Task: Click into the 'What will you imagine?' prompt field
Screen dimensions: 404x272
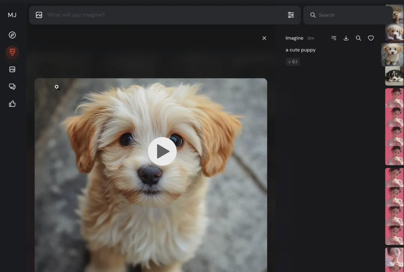Action: click(165, 15)
